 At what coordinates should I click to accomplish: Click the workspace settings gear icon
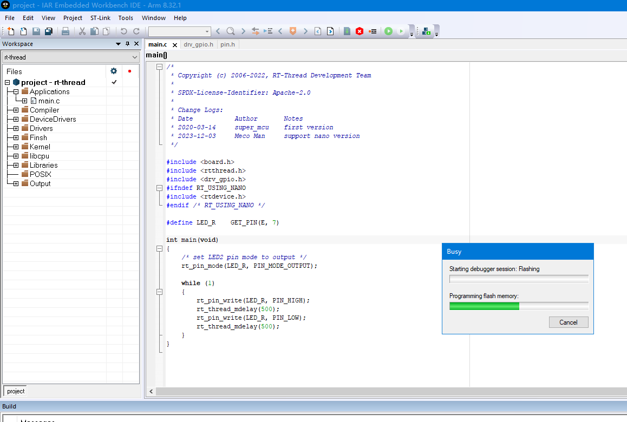point(114,71)
